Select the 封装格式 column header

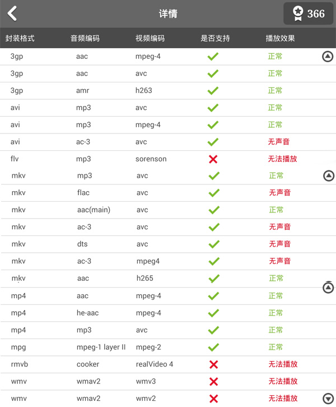[x=20, y=39]
